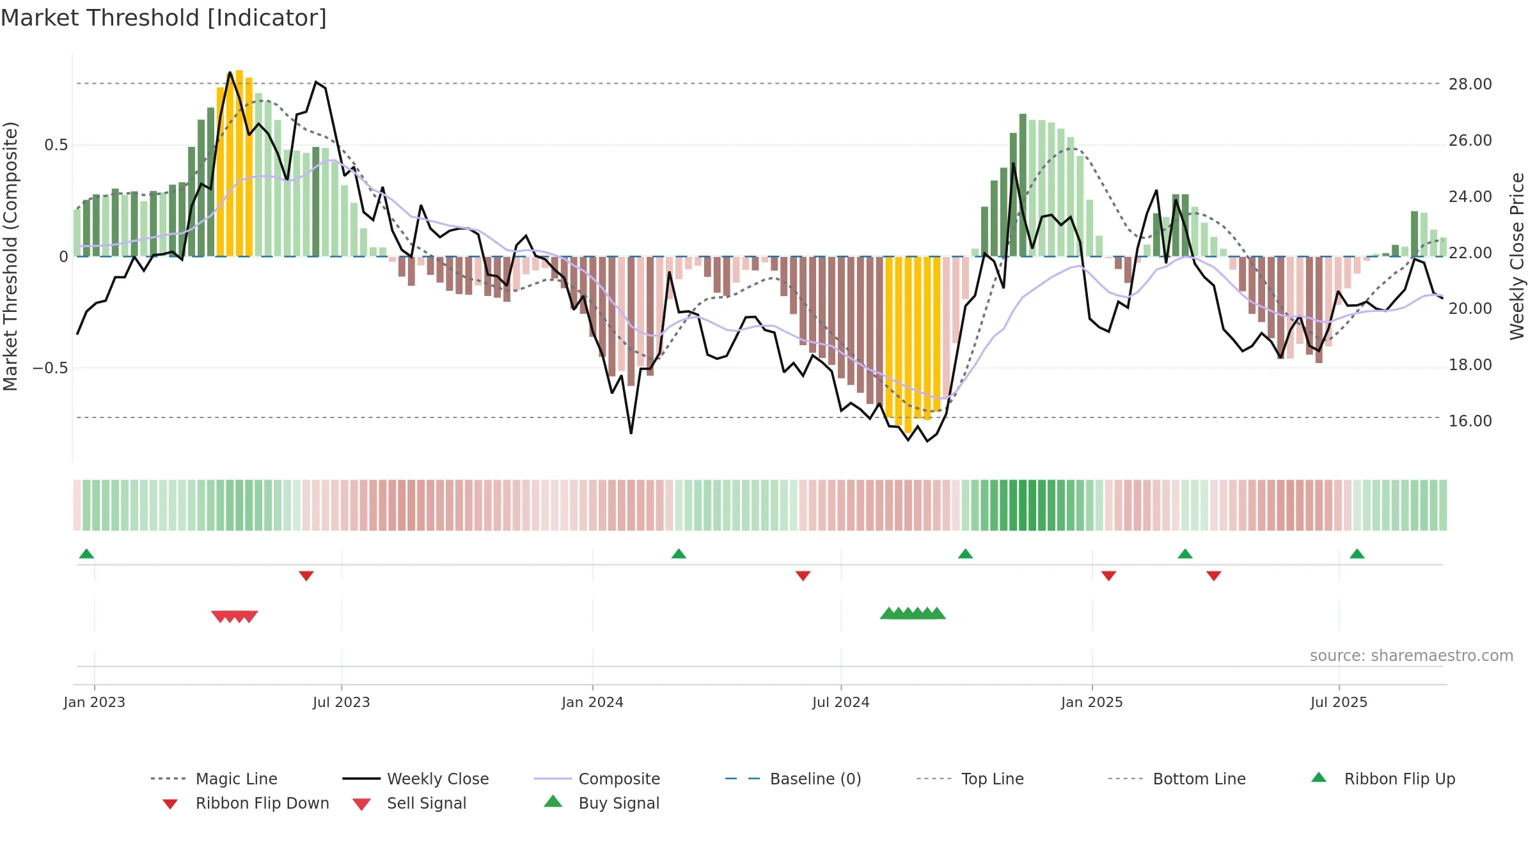
Task: Click the red triangle icon beside Ribbon Flip Down
Action: 170,804
